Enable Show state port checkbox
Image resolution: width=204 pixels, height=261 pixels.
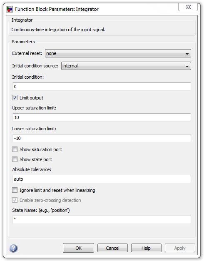tap(15, 159)
